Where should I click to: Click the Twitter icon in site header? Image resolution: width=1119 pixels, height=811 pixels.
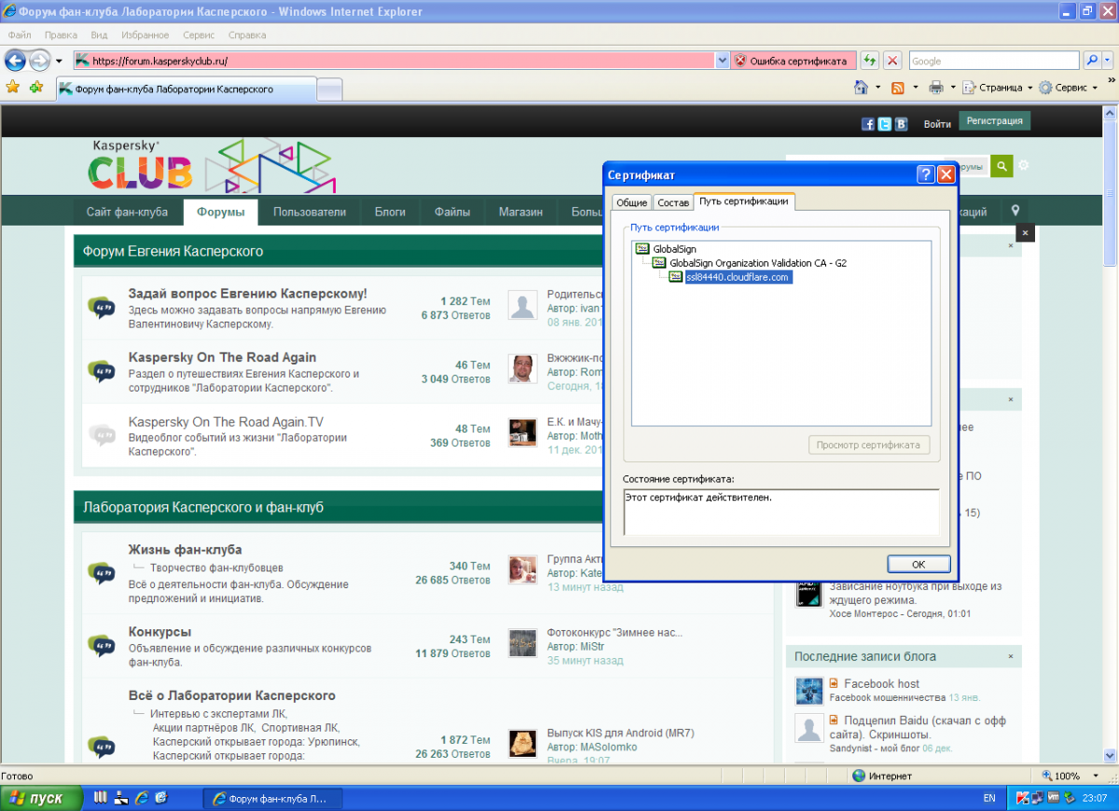(x=884, y=124)
